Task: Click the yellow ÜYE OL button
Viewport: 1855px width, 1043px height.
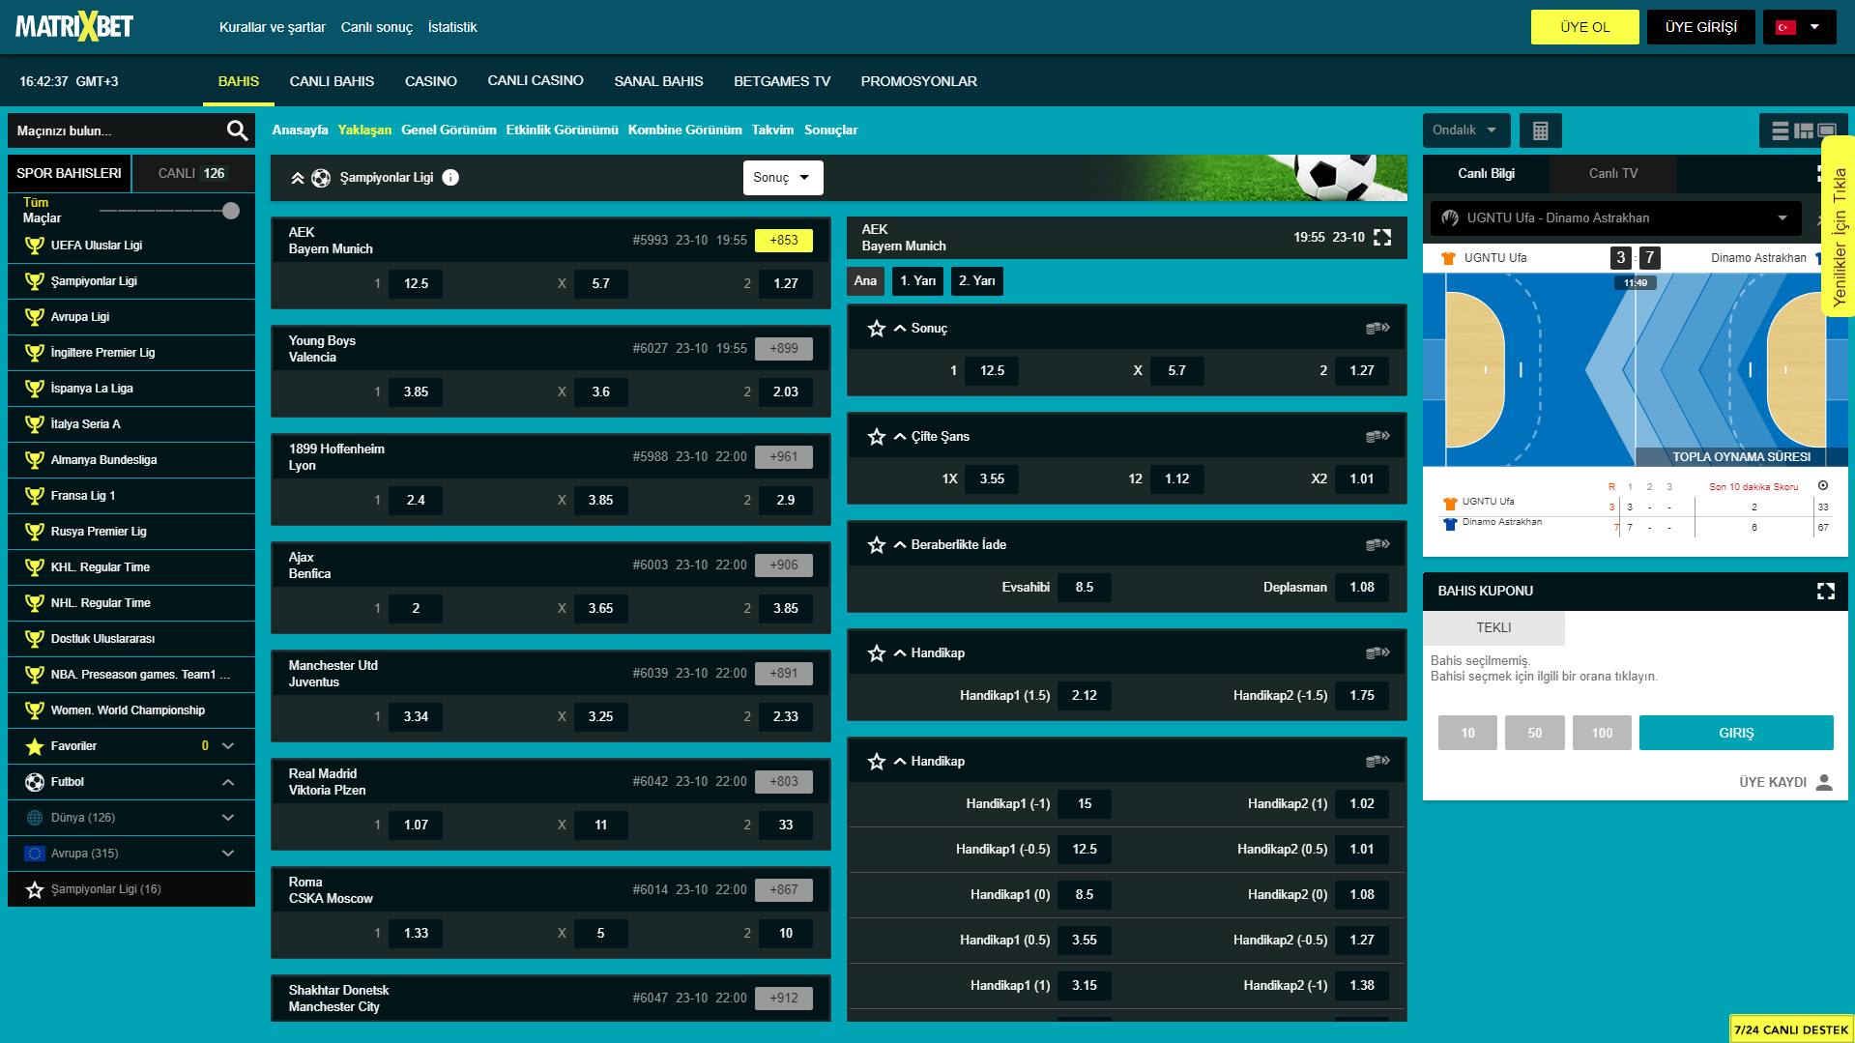Action: click(1584, 27)
